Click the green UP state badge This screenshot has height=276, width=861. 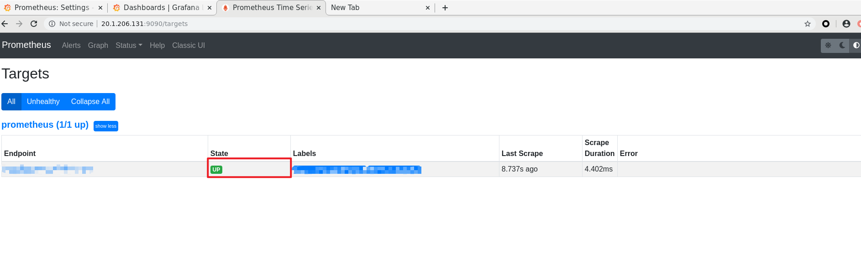coord(216,170)
